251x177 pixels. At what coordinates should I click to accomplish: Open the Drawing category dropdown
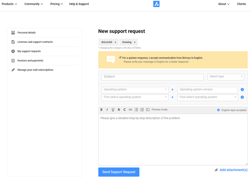click(128, 42)
